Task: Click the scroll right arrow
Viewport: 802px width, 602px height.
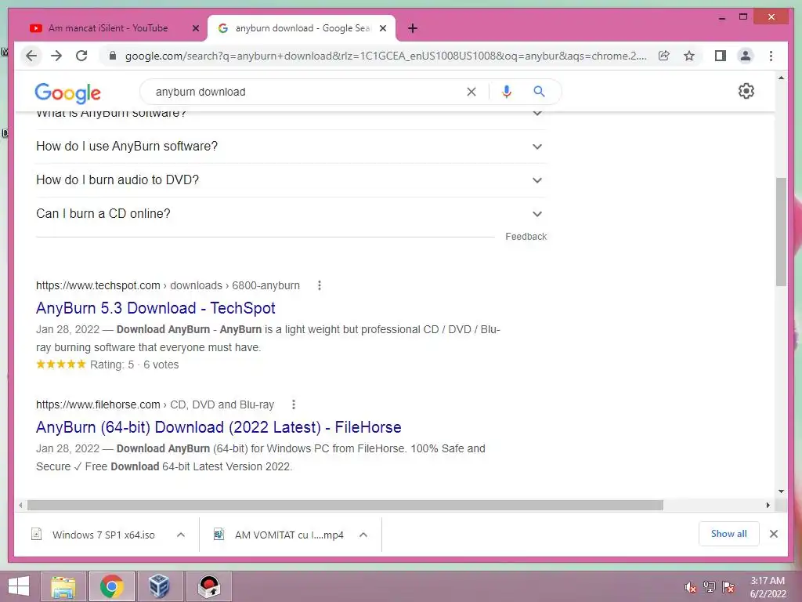Action: (x=768, y=506)
